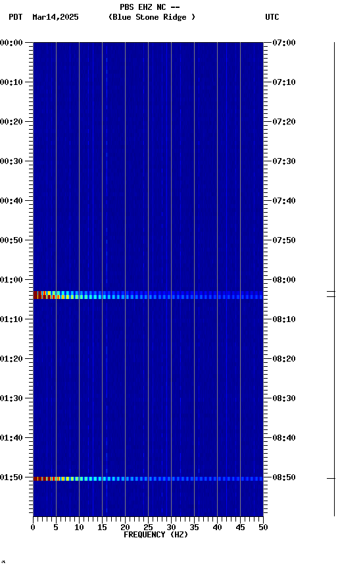The width and height of the screenshot is (363, 569).
Task: Click the 08:10 UTC time label
Action: coord(284,319)
